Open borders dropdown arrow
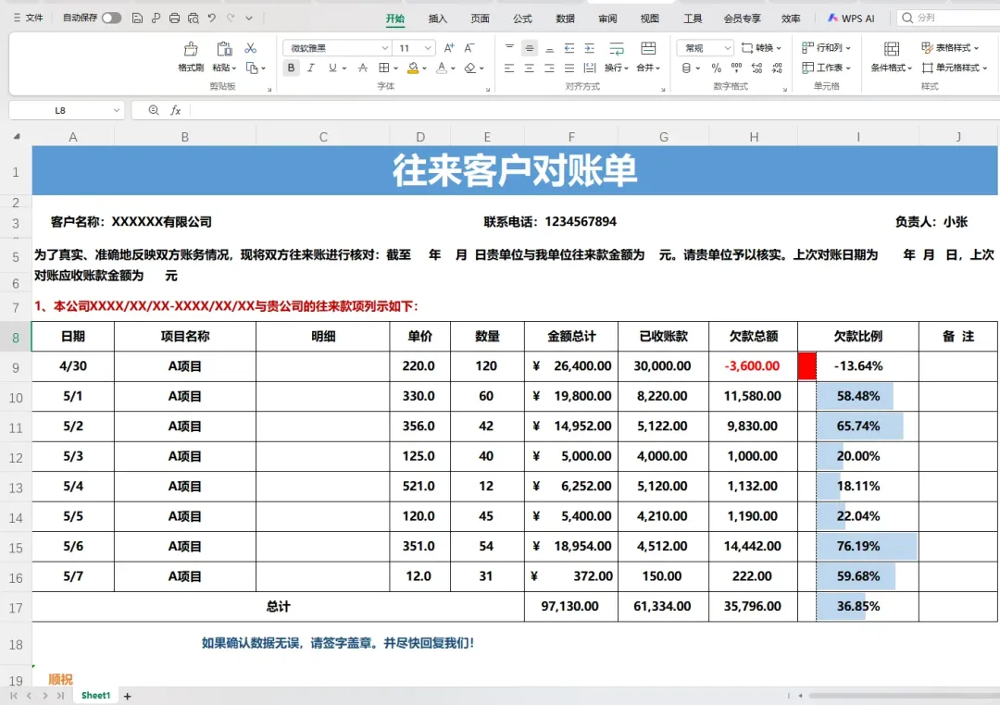 tap(396, 68)
